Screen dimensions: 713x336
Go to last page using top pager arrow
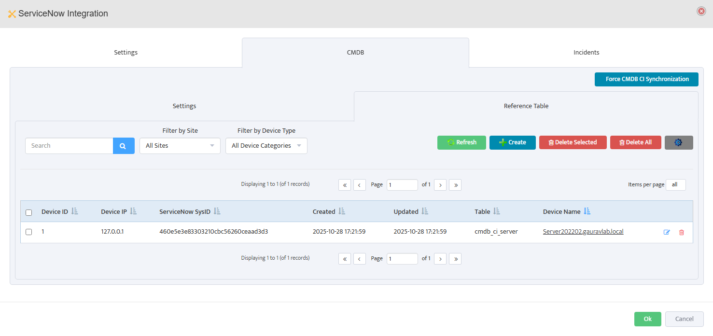(455, 185)
